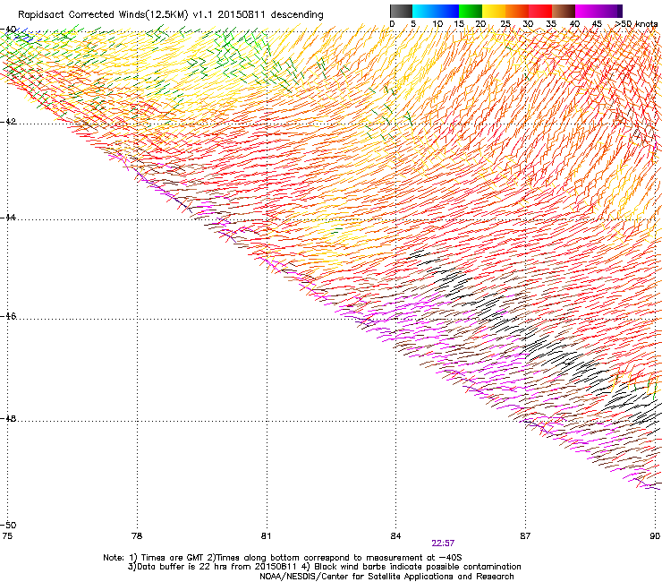Click the latitude label -48
The height and width of the screenshot is (582, 662).
8,418
